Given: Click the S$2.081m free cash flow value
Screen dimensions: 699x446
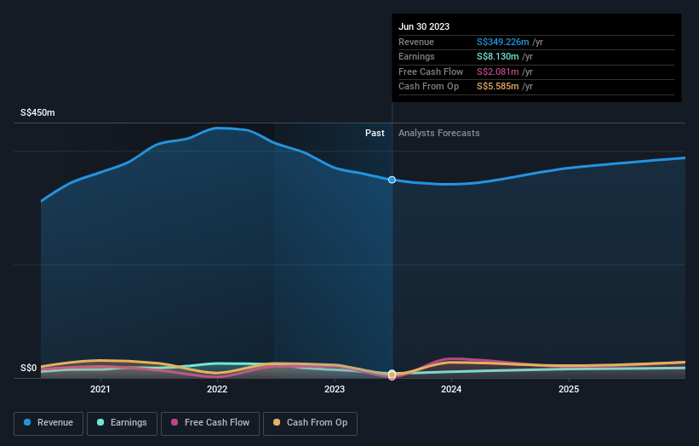Looking at the screenshot, I should (498, 71).
